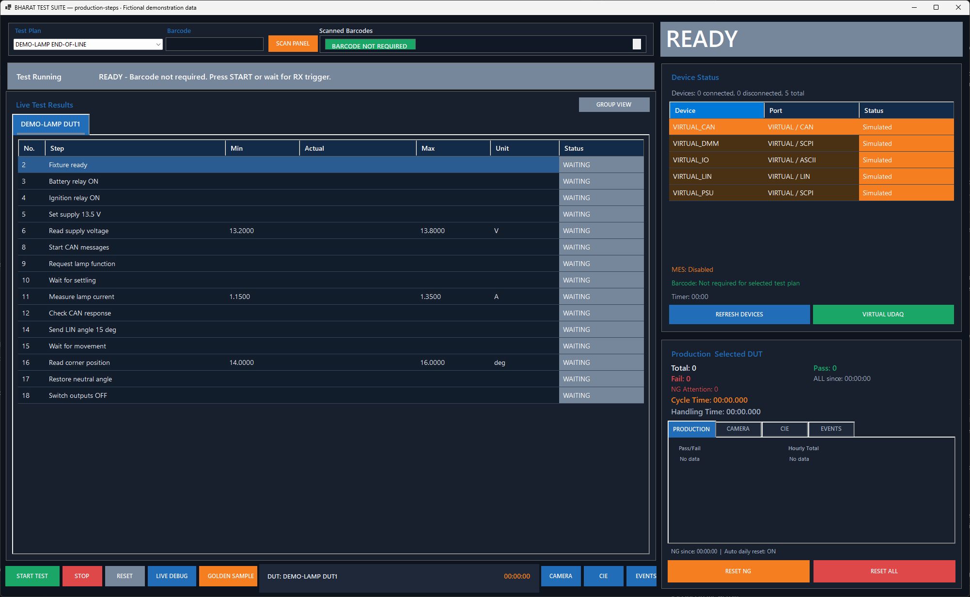Image resolution: width=970 pixels, height=597 pixels.
Task: Switch to the PRODUCTION tab
Action: 691,429
